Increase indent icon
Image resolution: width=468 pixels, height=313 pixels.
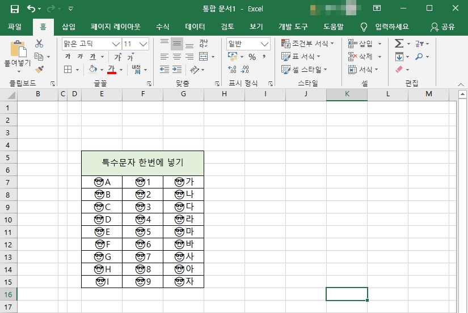pos(176,70)
